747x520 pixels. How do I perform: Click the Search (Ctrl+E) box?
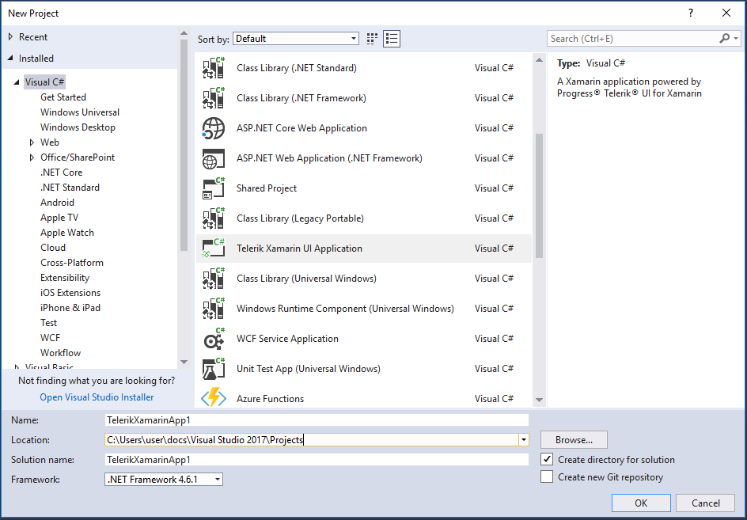click(634, 39)
